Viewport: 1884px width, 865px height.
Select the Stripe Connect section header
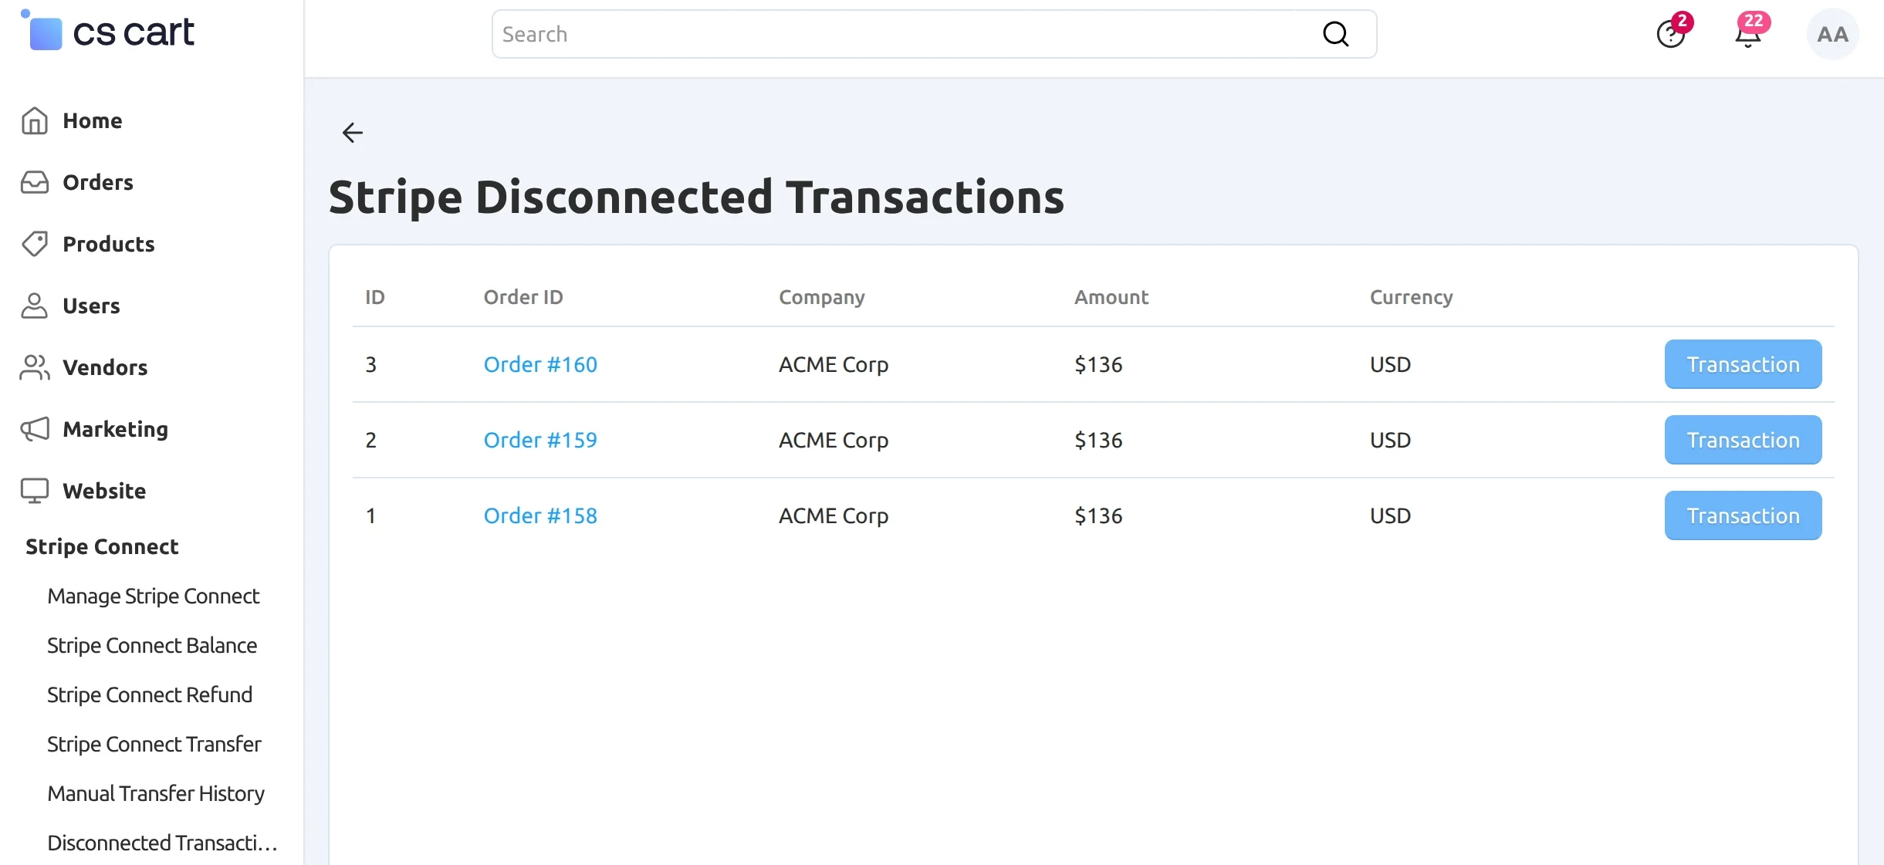[x=102, y=546]
